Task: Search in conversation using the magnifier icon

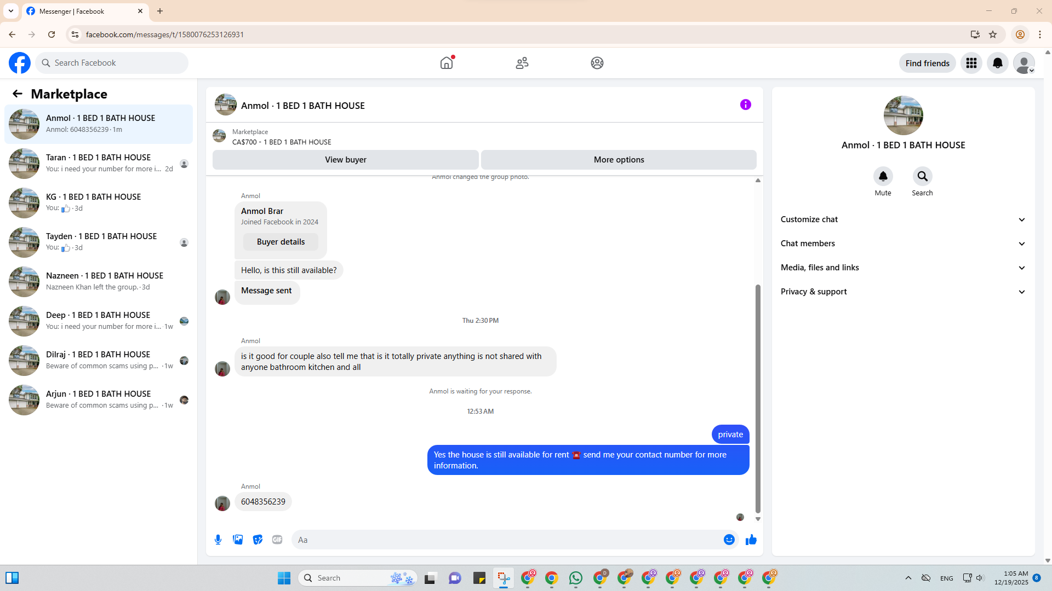Action: 922,176
